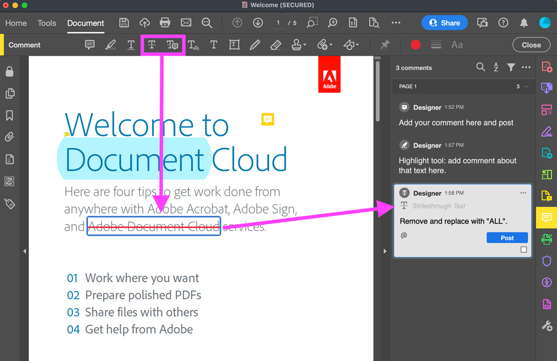The height and width of the screenshot is (361, 557).
Task: Switch to the Document tab
Action: (86, 23)
